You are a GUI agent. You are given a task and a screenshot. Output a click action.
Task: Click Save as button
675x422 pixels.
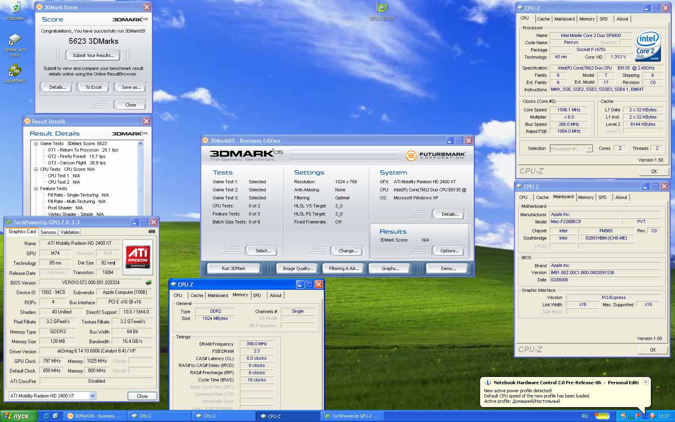pos(131,87)
